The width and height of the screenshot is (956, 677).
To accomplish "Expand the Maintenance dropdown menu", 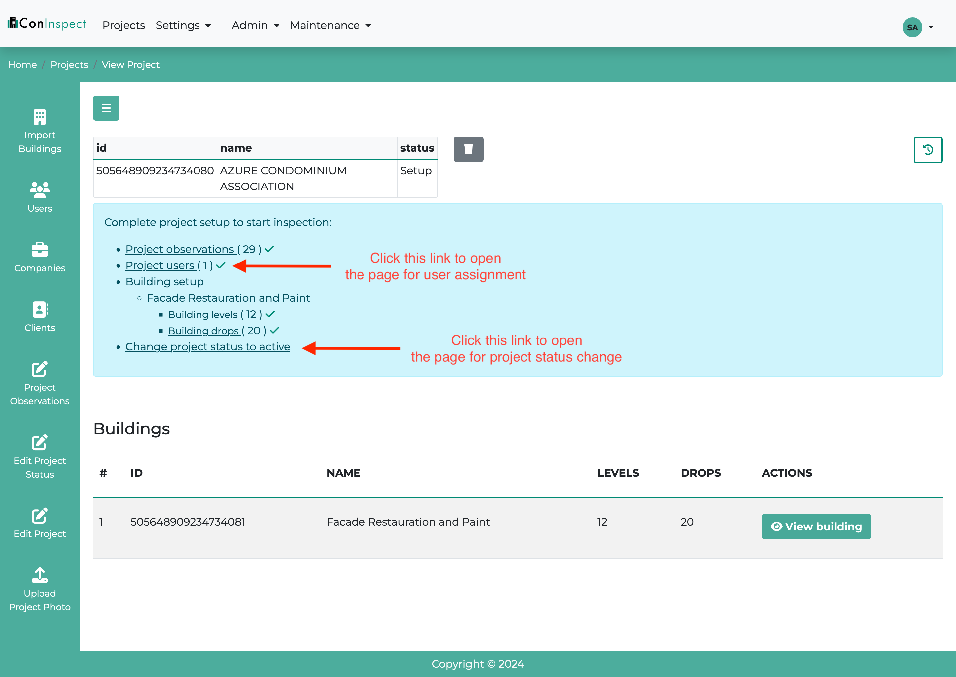I will point(331,25).
